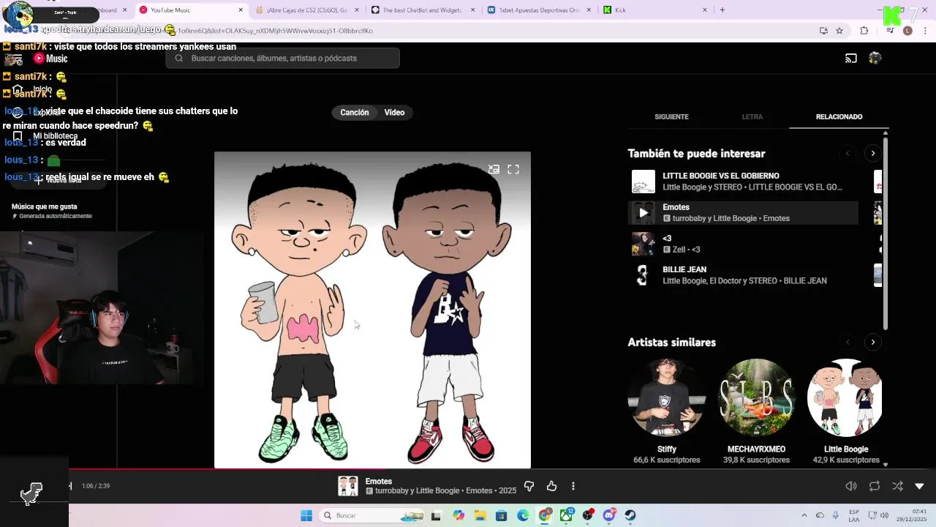Image resolution: width=936 pixels, height=527 pixels.
Task: Click the song progress bar
Action: [x=468, y=469]
